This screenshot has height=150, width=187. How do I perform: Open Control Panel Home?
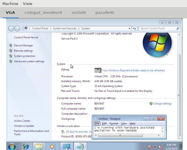coord(26,37)
